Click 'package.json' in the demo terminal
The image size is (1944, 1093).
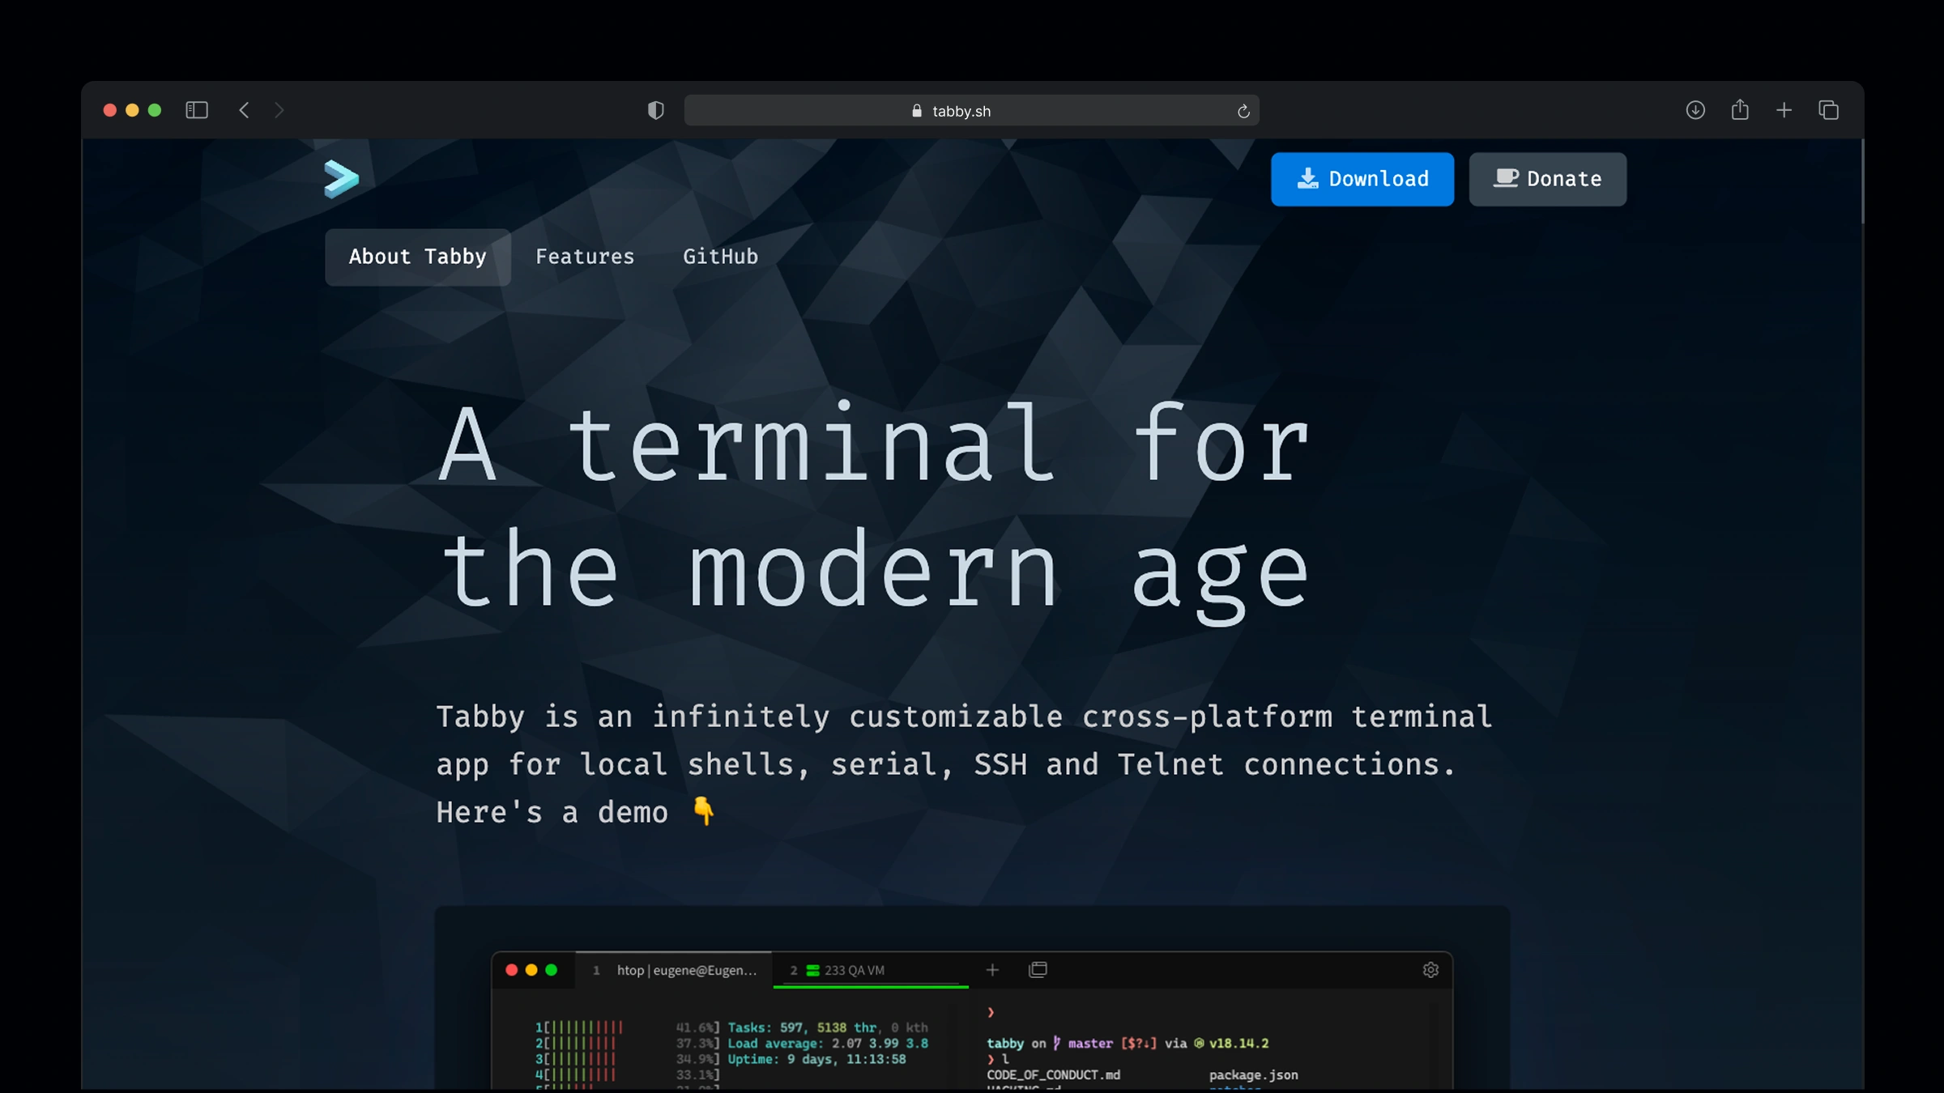click(1253, 1075)
